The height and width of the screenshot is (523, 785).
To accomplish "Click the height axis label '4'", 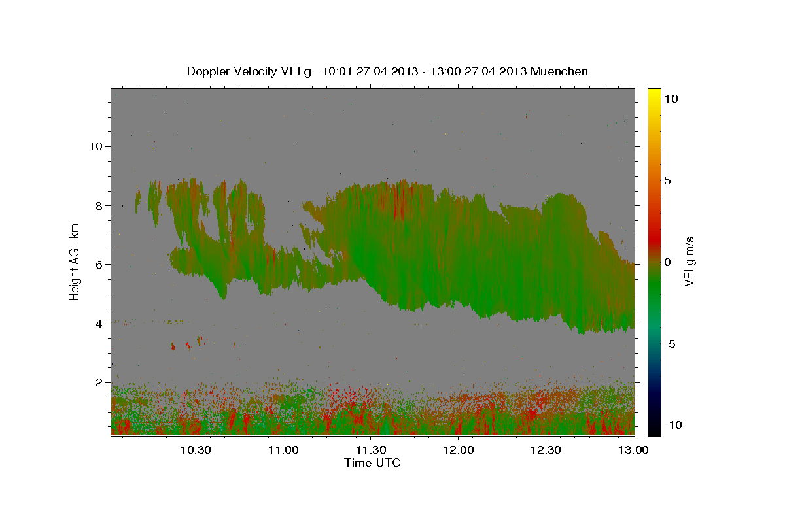I will pos(99,324).
